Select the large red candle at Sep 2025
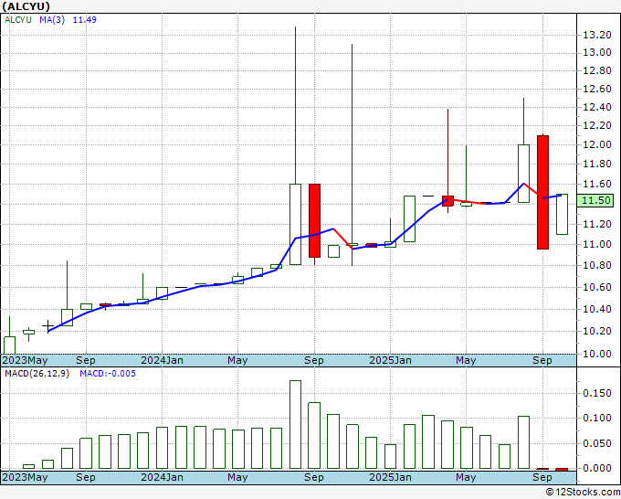The height and width of the screenshot is (499, 621). point(542,192)
